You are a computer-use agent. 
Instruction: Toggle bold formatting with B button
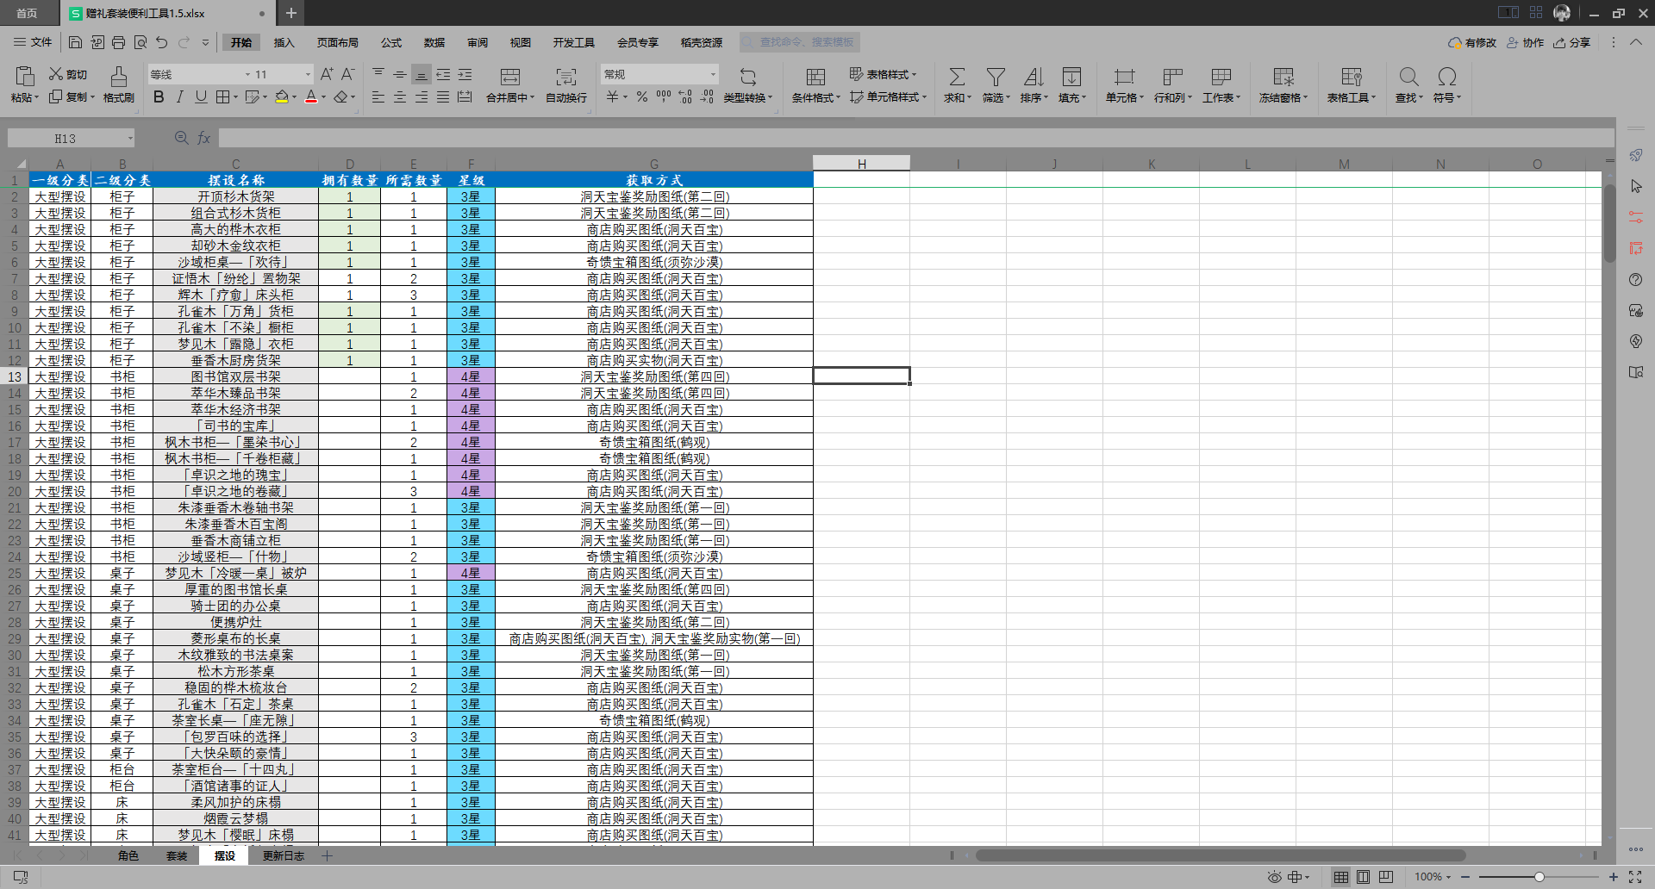159,97
